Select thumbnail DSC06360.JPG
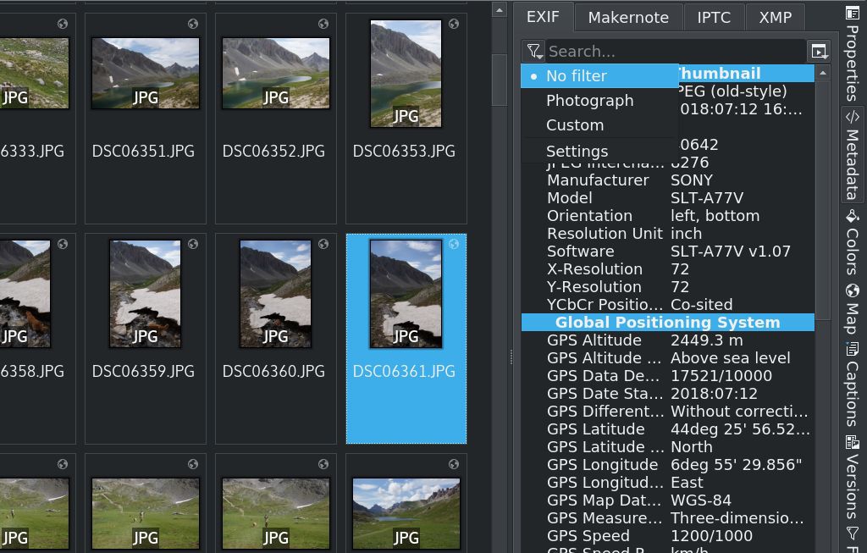 pos(275,294)
